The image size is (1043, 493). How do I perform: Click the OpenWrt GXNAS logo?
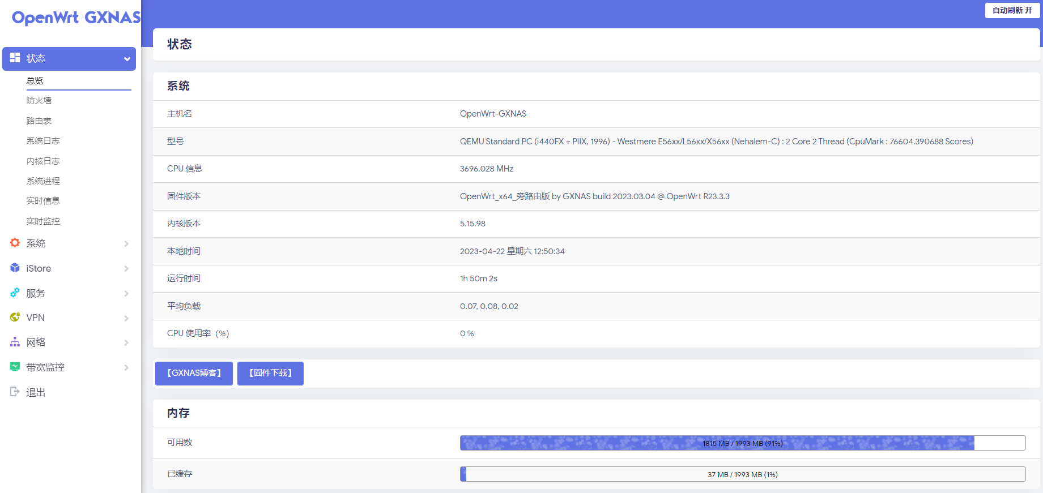tap(76, 18)
